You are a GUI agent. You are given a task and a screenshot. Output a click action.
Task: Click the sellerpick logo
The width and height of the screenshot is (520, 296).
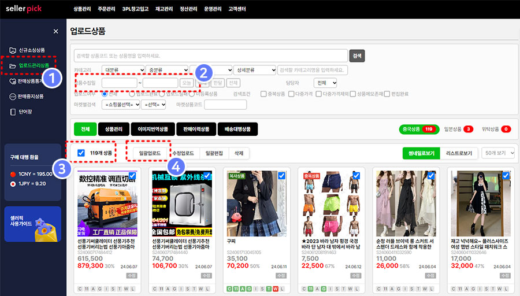(28, 9)
